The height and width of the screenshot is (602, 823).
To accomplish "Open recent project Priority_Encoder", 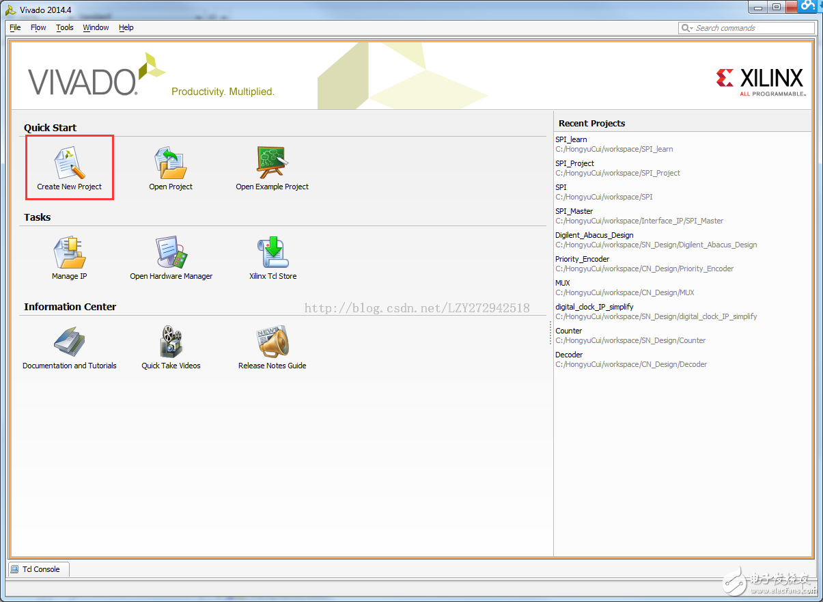I will (x=582, y=259).
